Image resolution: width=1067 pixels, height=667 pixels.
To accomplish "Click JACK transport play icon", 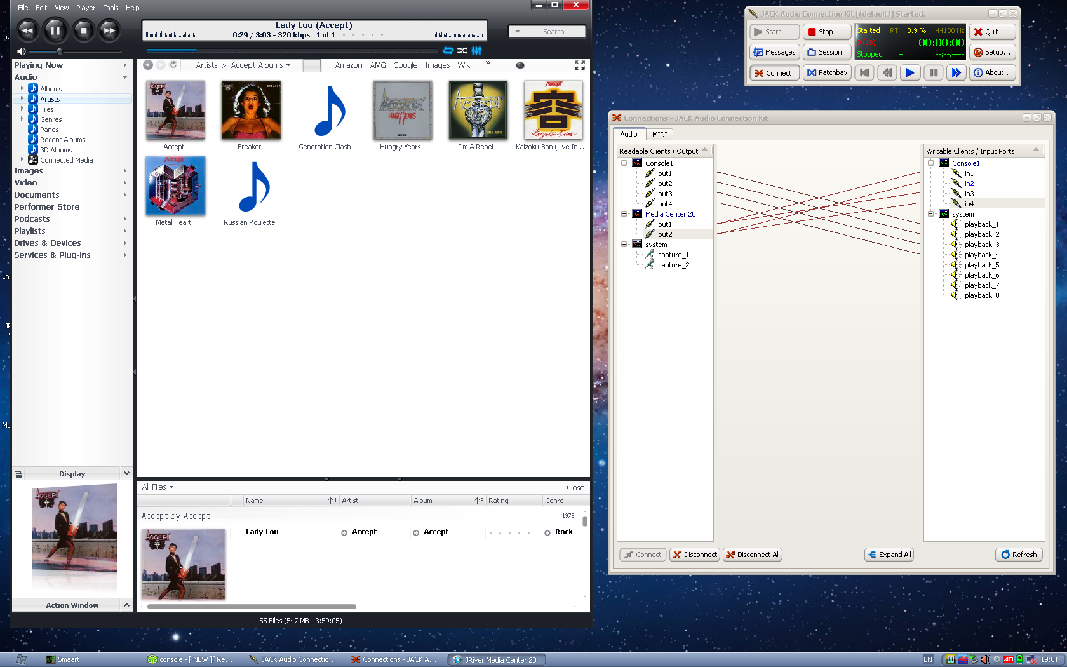I will [x=910, y=72].
